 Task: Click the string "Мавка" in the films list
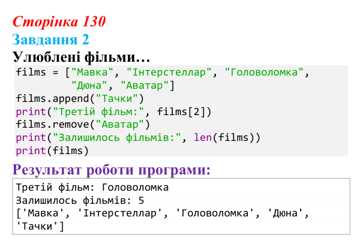[92, 73]
